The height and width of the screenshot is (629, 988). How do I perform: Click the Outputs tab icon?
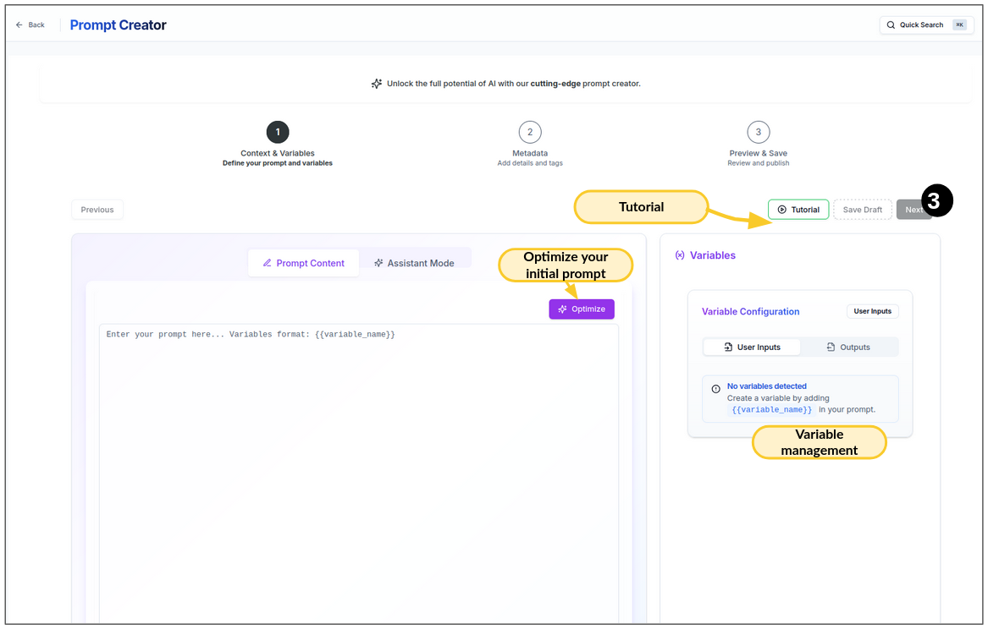[831, 347]
